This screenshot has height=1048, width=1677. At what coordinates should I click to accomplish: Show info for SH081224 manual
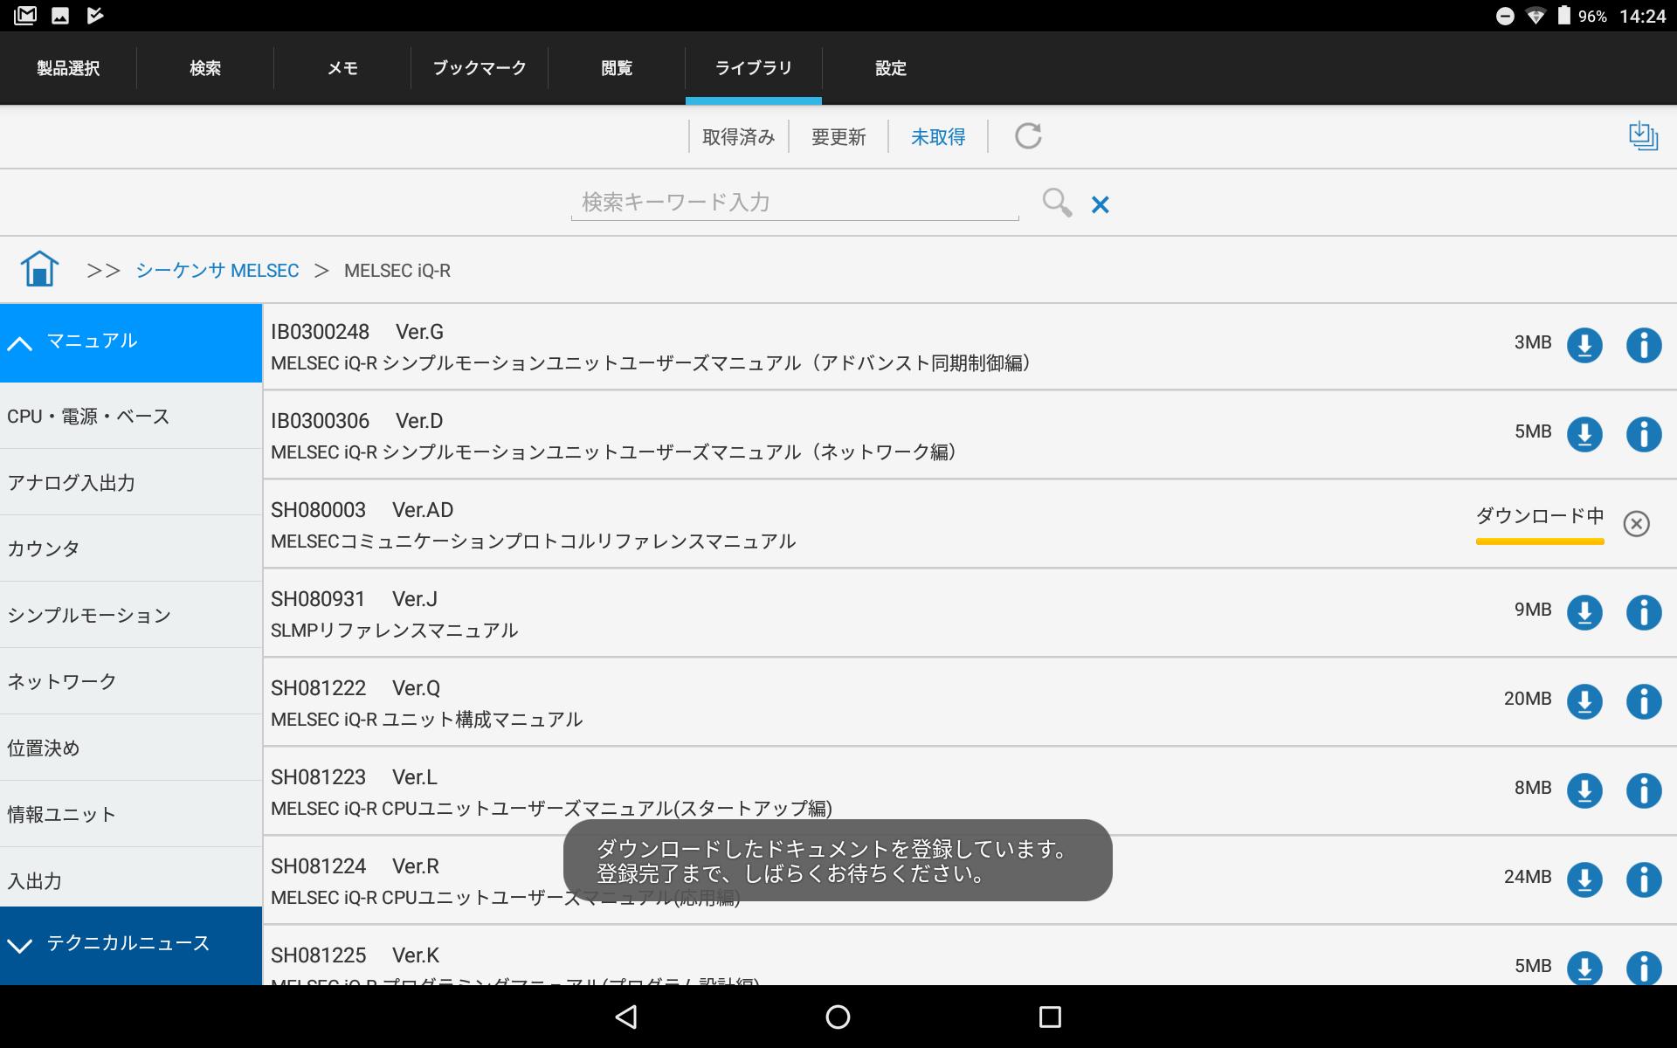pyautogui.click(x=1643, y=879)
